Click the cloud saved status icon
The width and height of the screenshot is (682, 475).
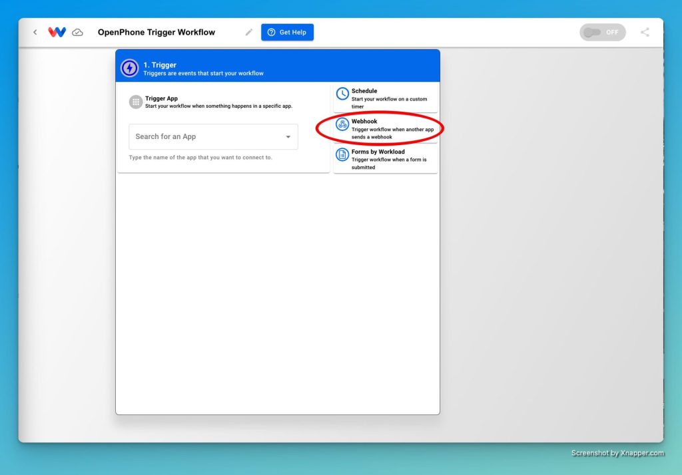(77, 32)
